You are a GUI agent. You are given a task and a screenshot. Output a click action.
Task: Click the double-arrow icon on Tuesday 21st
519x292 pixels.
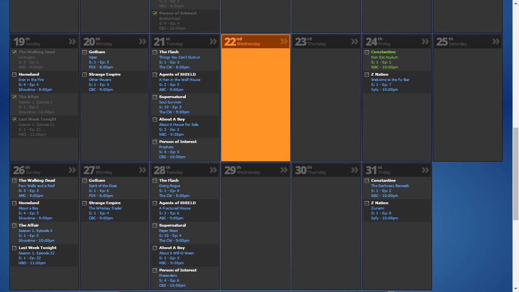pyautogui.click(x=214, y=41)
